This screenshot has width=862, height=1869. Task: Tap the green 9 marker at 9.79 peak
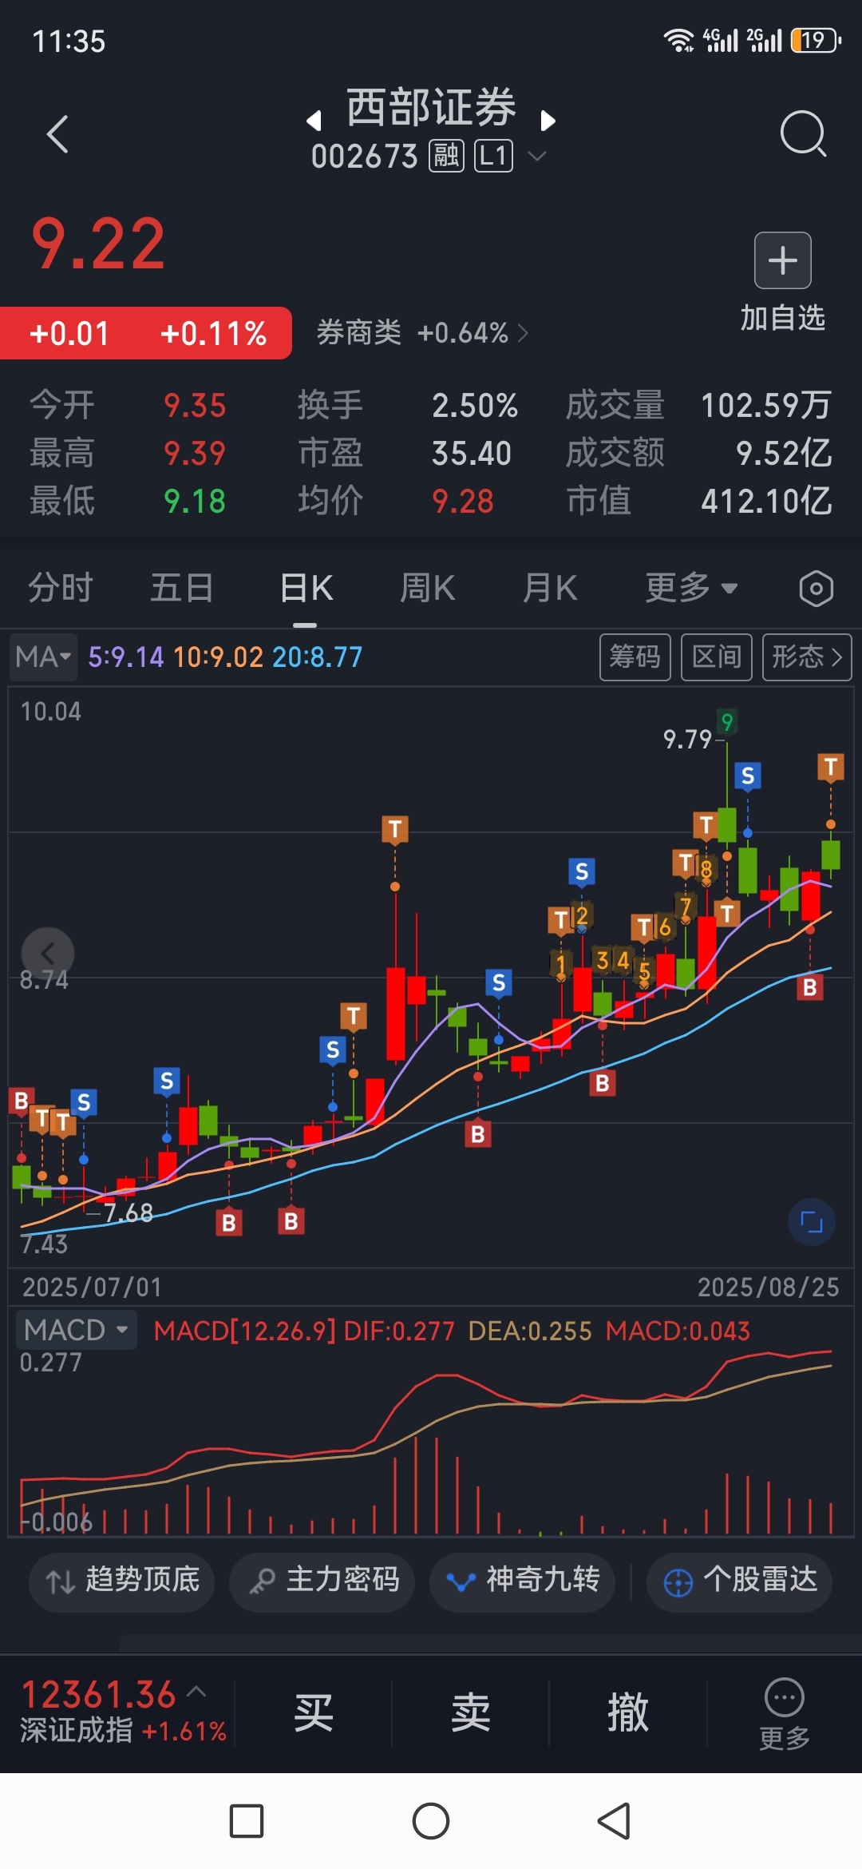(726, 722)
